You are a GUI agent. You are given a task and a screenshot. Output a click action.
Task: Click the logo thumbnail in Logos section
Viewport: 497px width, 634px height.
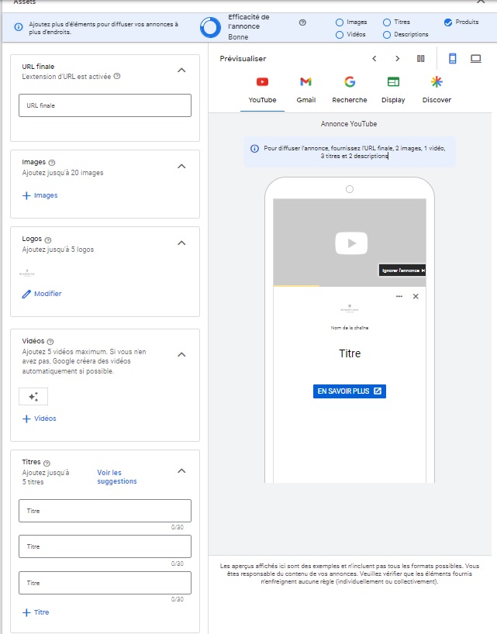click(27, 273)
